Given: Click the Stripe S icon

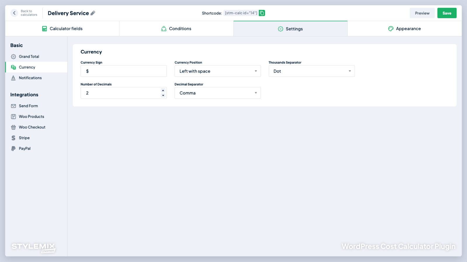Looking at the screenshot, I should tap(13, 138).
